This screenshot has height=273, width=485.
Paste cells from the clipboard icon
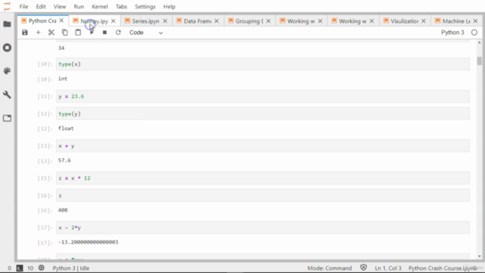[x=78, y=33]
